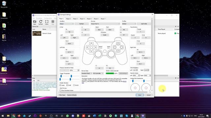Open the Profiles Default dropdown
This screenshot has width=211, height=118.
(x=129, y=24)
